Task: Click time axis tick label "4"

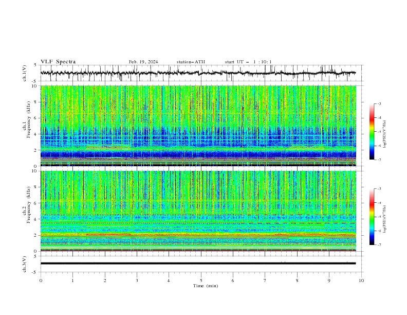Action: [169, 281]
